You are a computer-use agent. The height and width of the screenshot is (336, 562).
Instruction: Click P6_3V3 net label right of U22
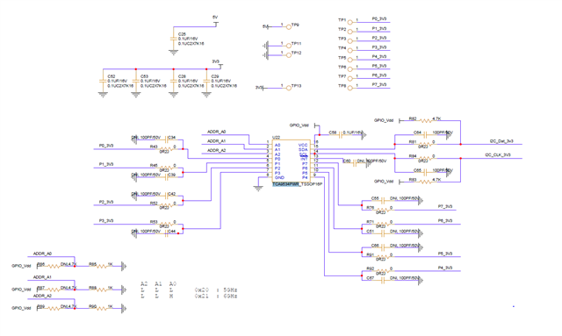[445, 221]
